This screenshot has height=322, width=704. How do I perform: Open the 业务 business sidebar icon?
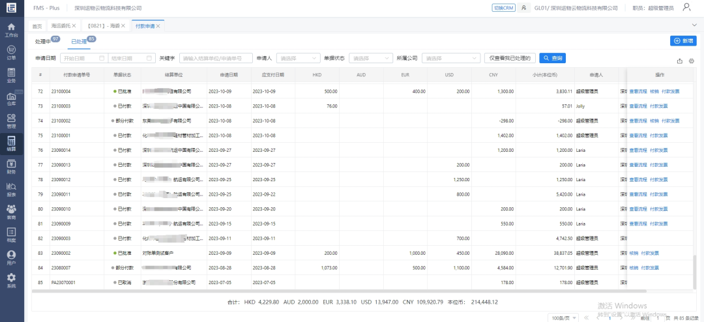pyautogui.click(x=12, y=76)
